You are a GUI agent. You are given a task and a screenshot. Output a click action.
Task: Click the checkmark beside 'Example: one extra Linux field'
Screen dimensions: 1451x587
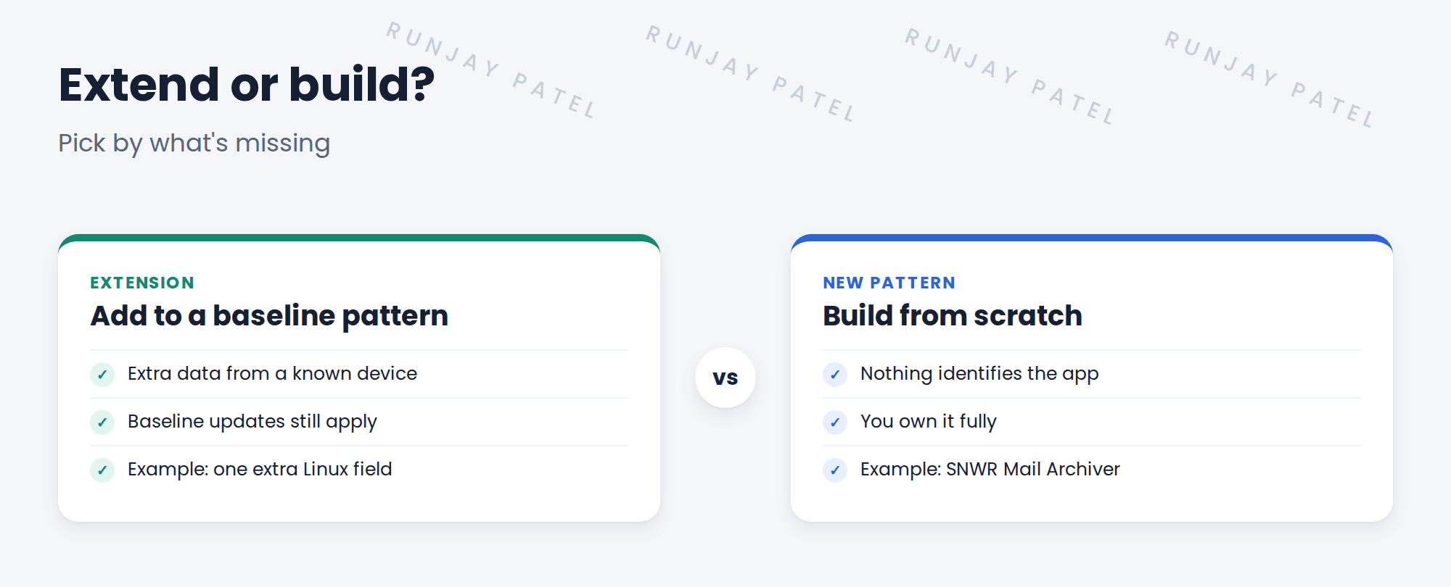102,470
